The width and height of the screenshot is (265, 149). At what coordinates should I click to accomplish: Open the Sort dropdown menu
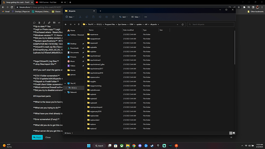[x=123, y=17]
